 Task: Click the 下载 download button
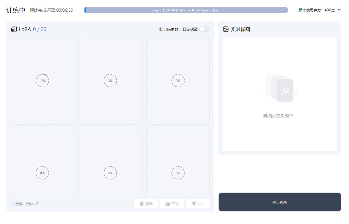pos(172,204)
